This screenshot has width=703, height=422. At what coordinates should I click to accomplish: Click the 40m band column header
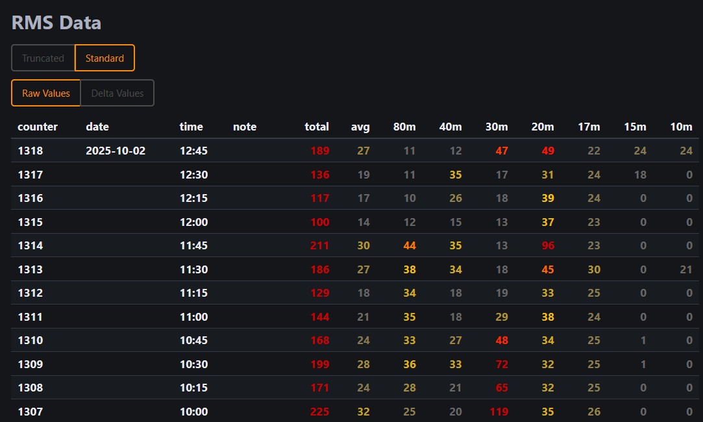click(450, 127)
